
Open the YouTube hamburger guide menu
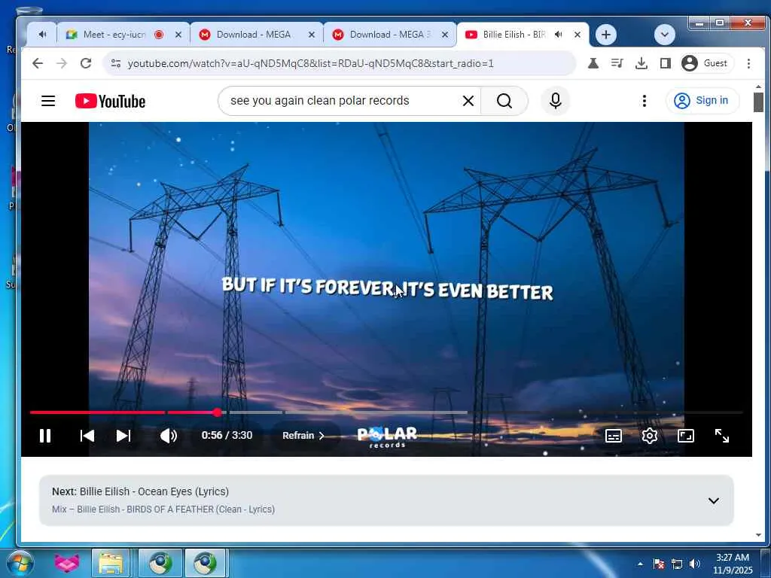tap(48, 101)
